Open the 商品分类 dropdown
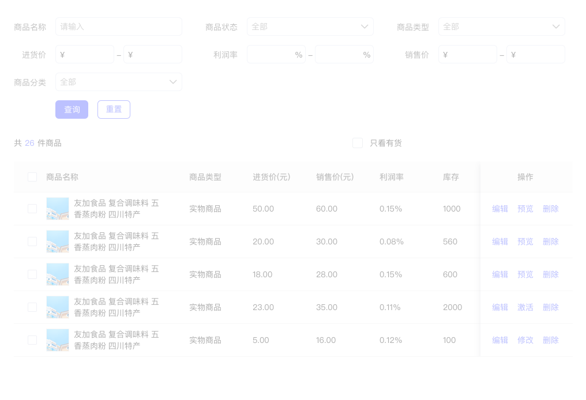586x400 pixels. pos(118,82)
